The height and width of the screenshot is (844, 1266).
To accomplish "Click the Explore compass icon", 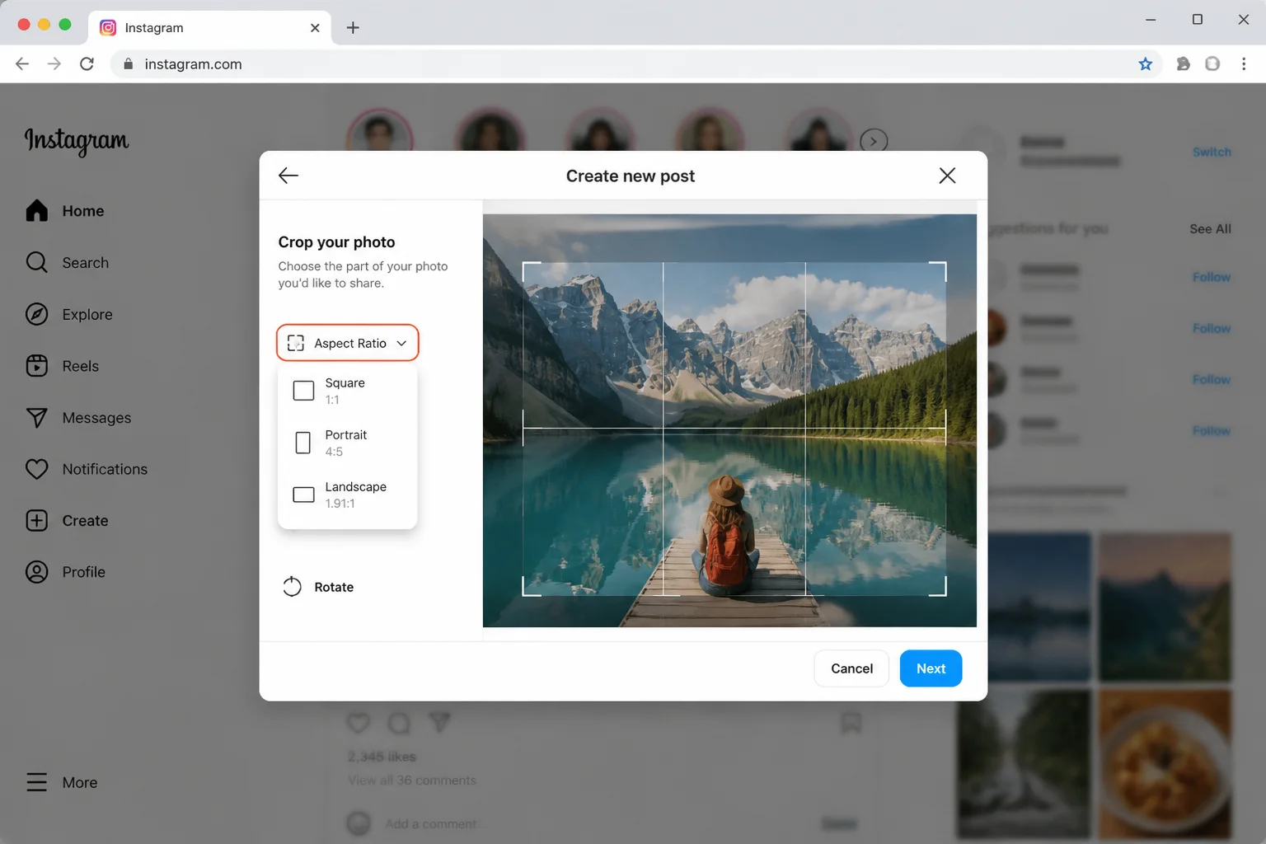I will 36,314.
